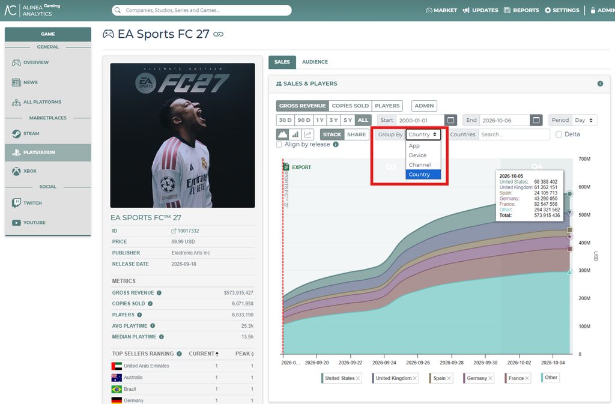Screen dimensions: 615x404
Task: Choose App in Group By list
Action: click(423, 146)
